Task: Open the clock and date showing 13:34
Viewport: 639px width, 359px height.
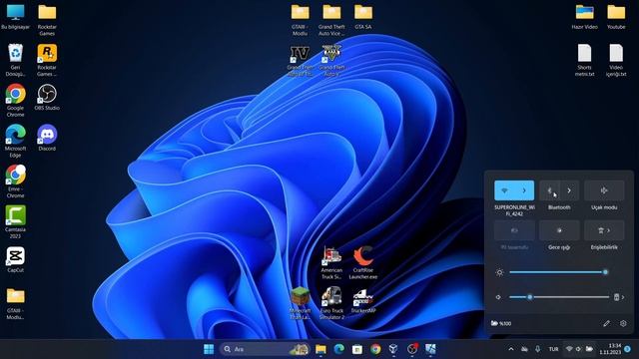Action: pyautogui.click(x=610, y=349)
